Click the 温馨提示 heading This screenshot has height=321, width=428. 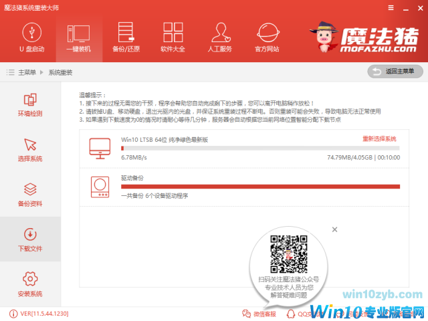(x=92, y=95)
